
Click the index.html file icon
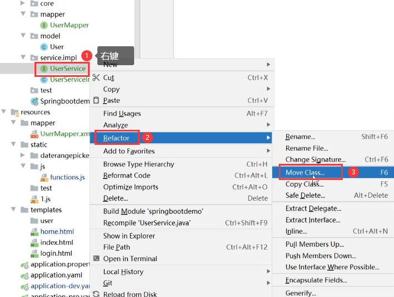click(x=34, y=242)
